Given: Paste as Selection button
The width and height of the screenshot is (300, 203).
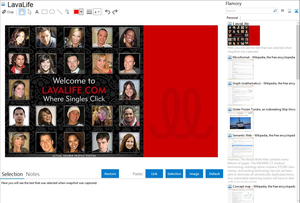Looking at the screenshot, I should pyautogui.click(x=174, y=174).
